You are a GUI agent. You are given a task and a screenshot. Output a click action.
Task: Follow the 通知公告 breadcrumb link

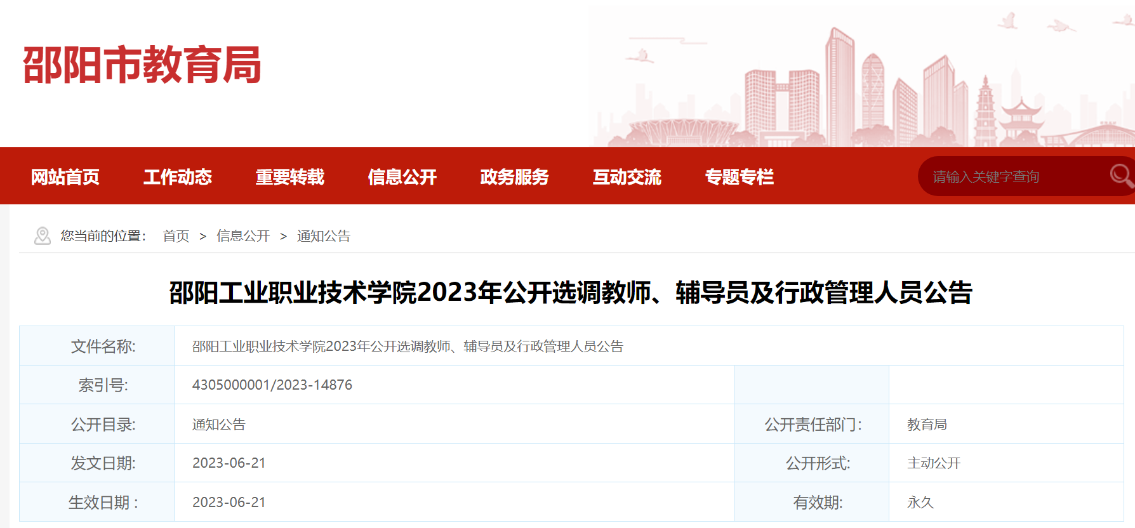click(x=324, y=236)
